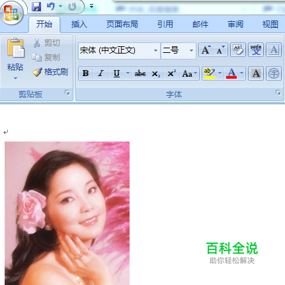Toggle strikethrough formatting
Screen dimensions: 285x285
tap(140, 73)
